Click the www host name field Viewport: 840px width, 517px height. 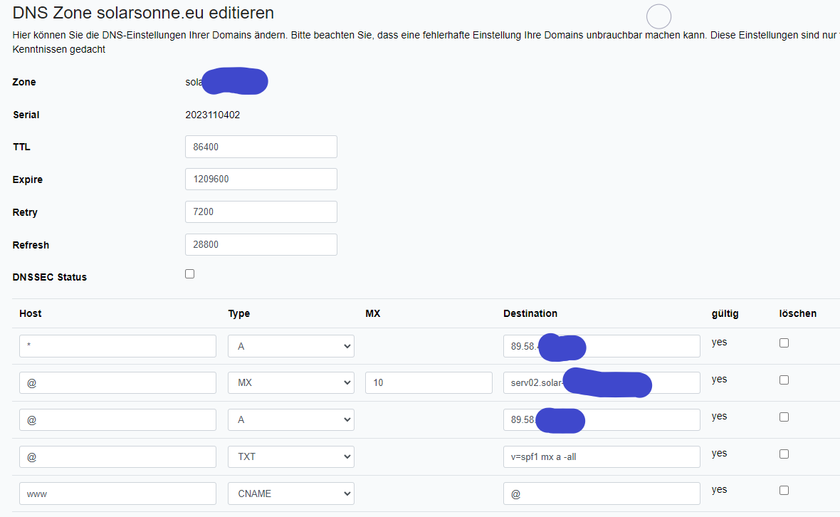[x=117, y=493]
